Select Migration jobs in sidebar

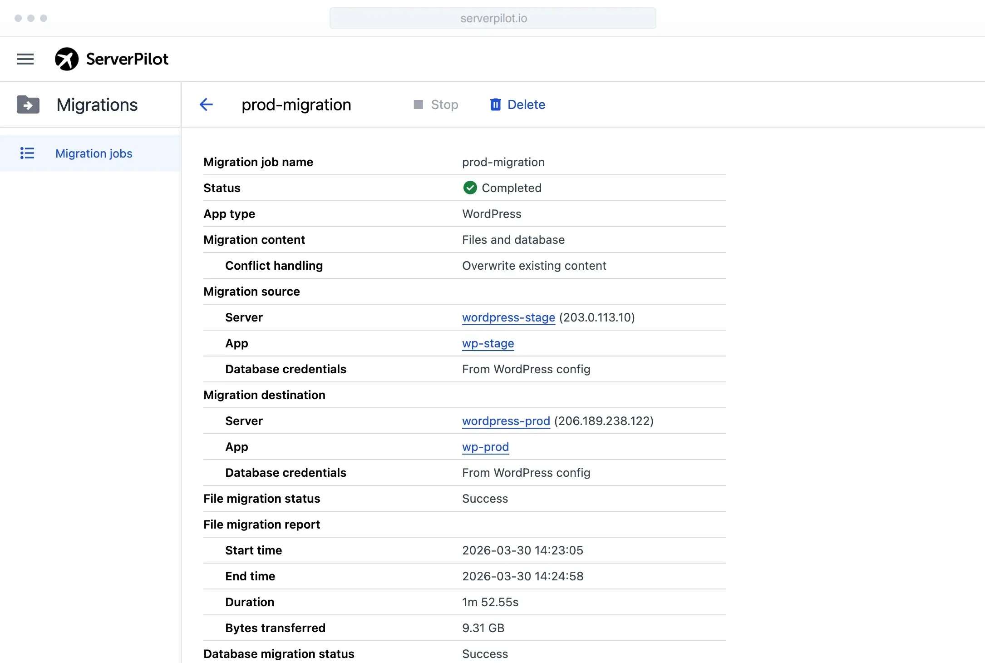(94, 153)
